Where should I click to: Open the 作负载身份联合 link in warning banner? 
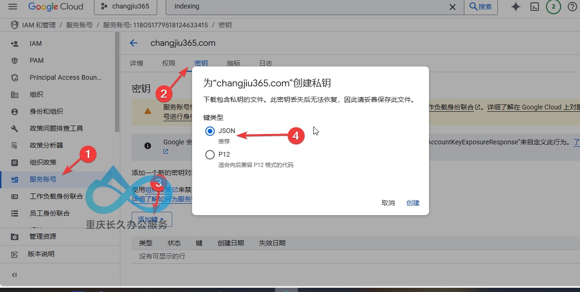pos(454,107)
